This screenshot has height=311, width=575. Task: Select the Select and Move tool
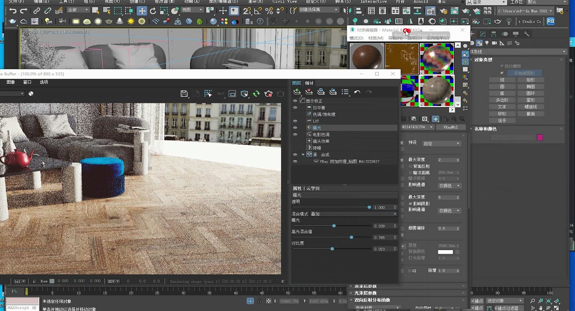tap(142, 11)
